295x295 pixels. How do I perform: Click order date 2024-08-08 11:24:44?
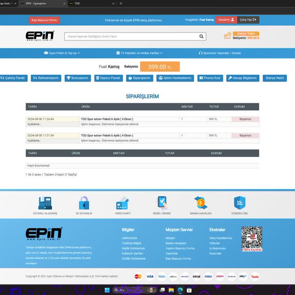(x=41, y=119)
